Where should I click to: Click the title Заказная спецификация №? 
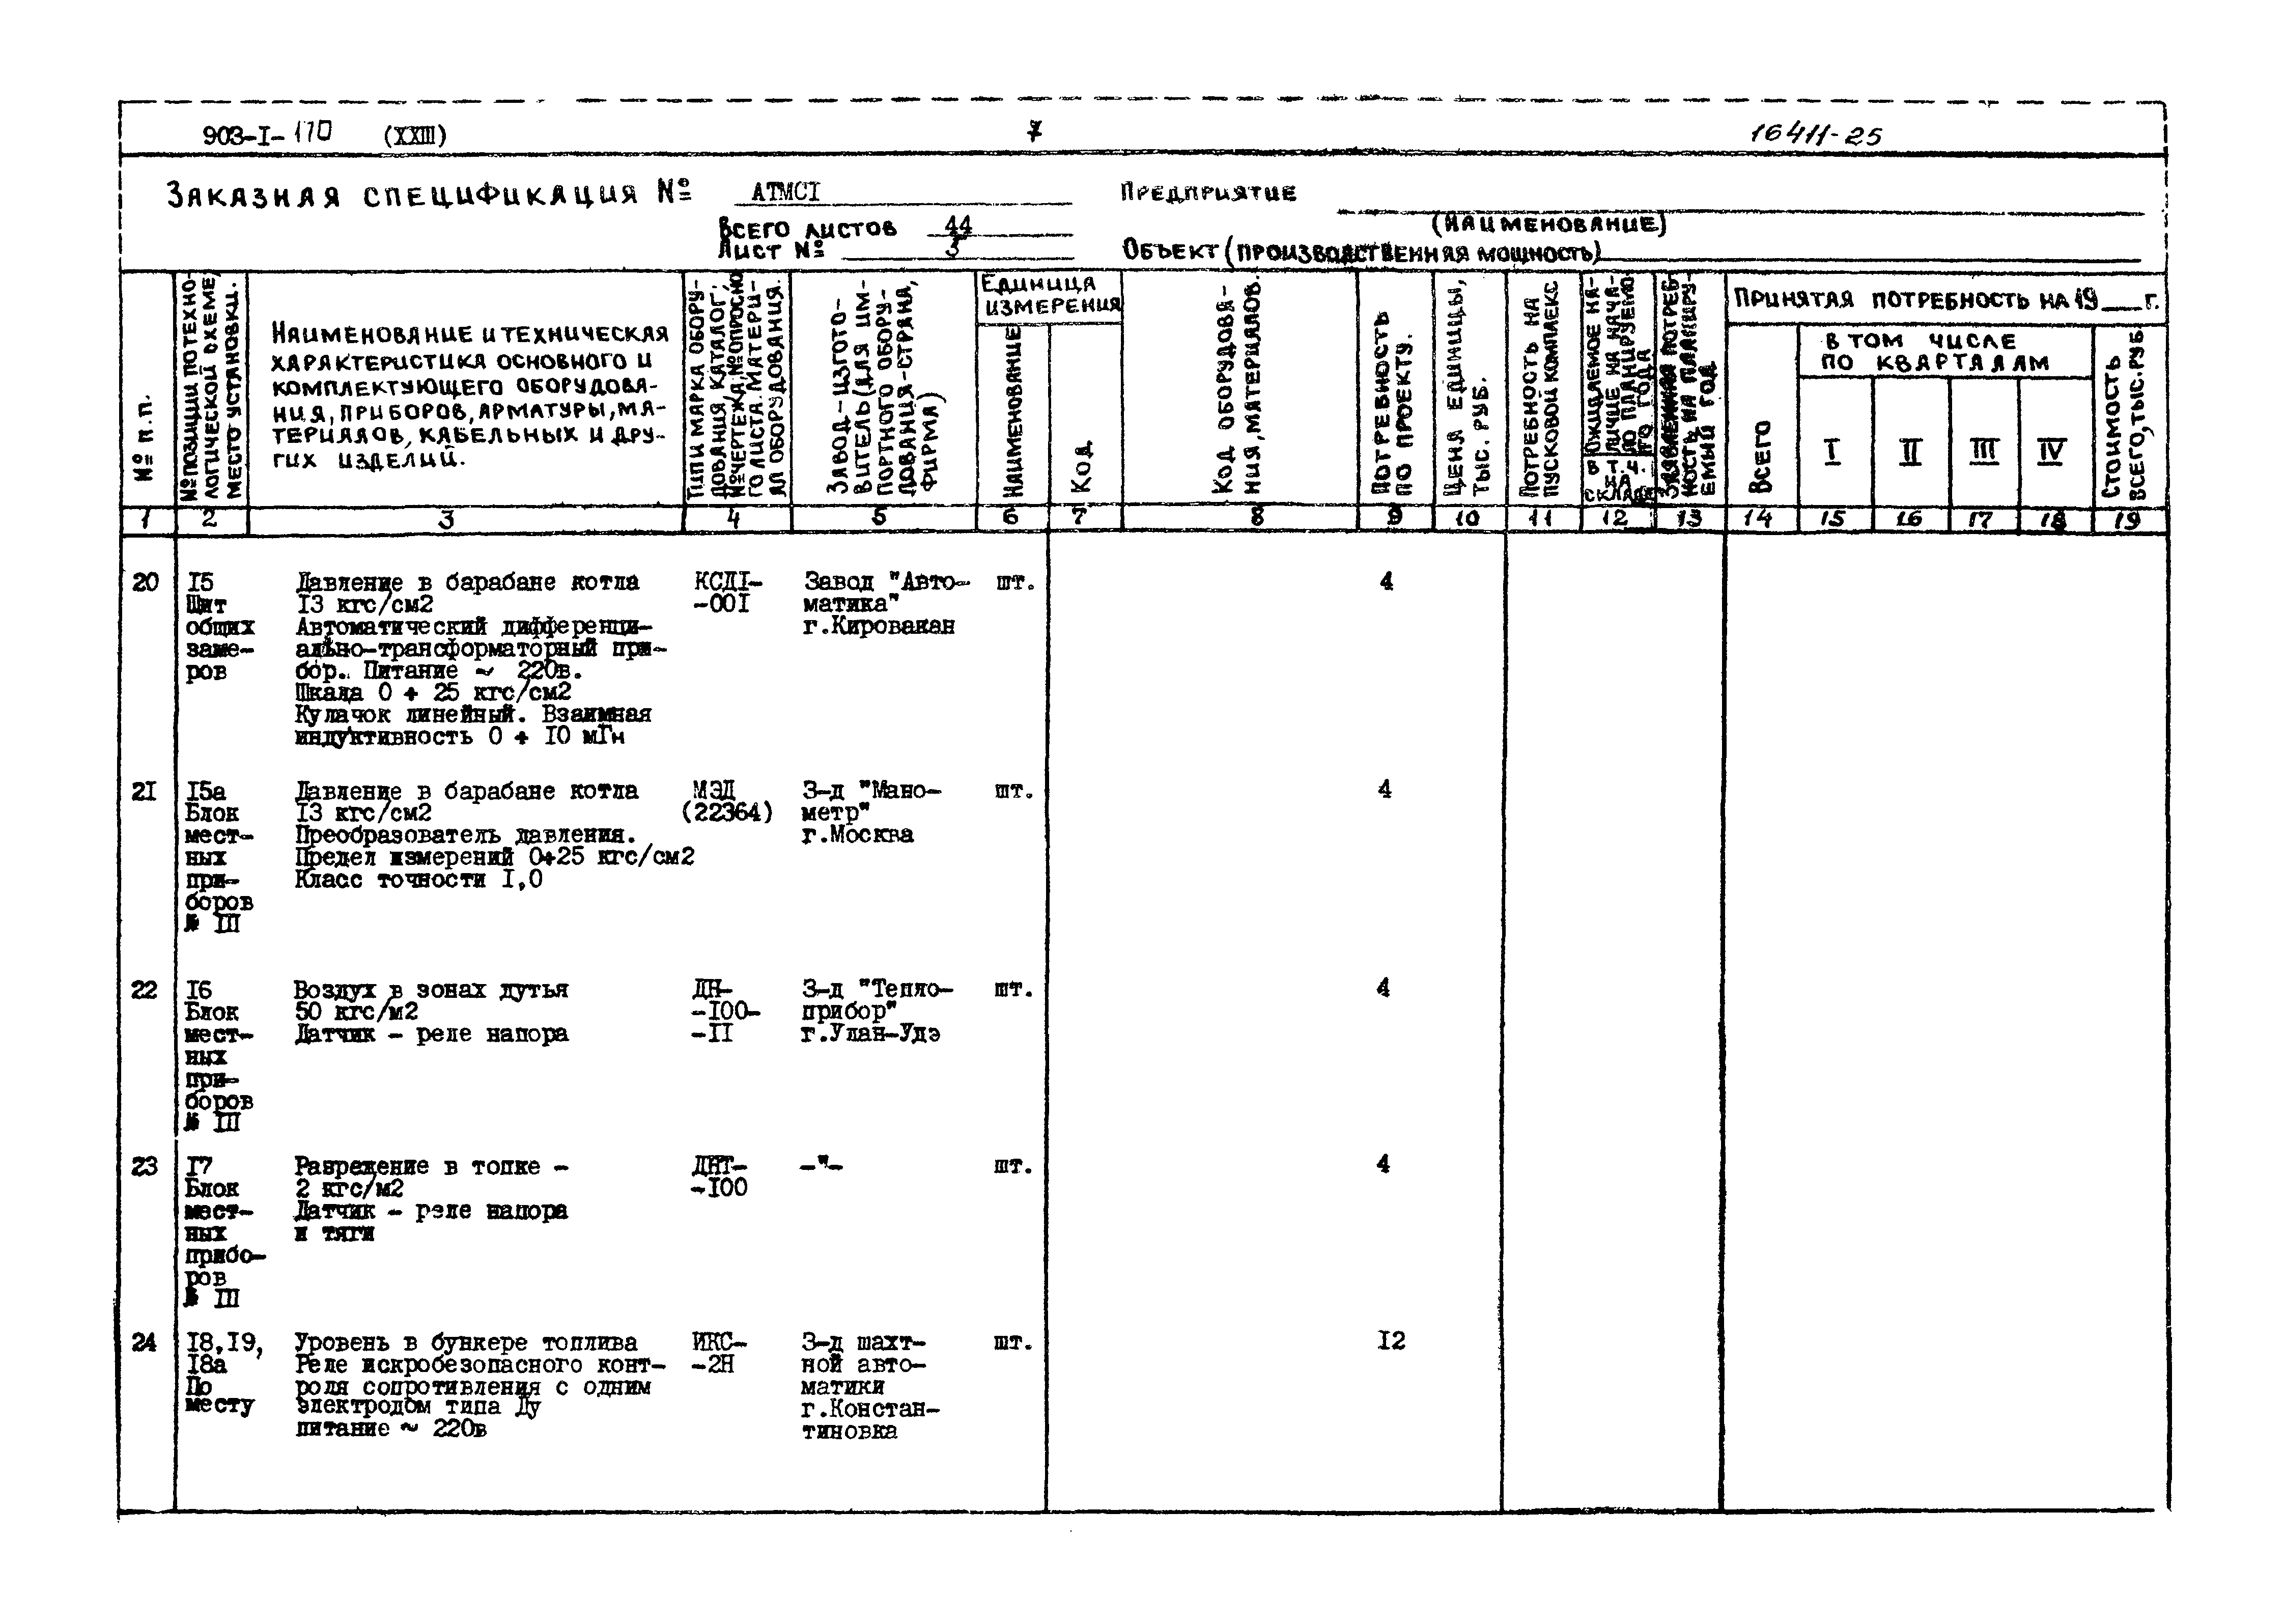pyautogui.click(x=430, y=194)
